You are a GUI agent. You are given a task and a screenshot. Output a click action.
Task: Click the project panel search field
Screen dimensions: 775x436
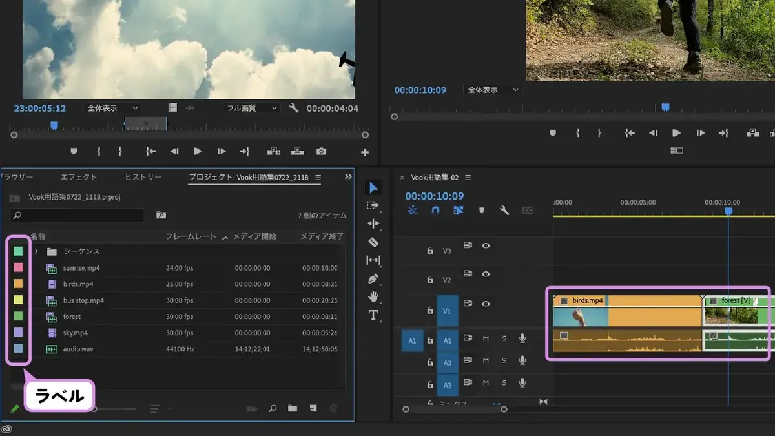(x=77, y=215)
